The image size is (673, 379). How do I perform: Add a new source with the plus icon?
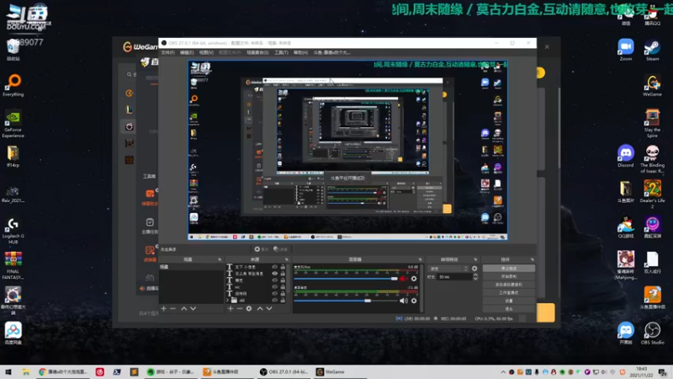click(231, 308)
